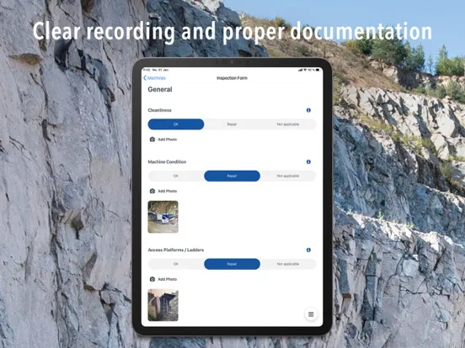Image resolution: width=465 pixels, height=348 pixels.
Task: Select OK for Access Platforms / Ladders
Action: [x=176, y=264]
